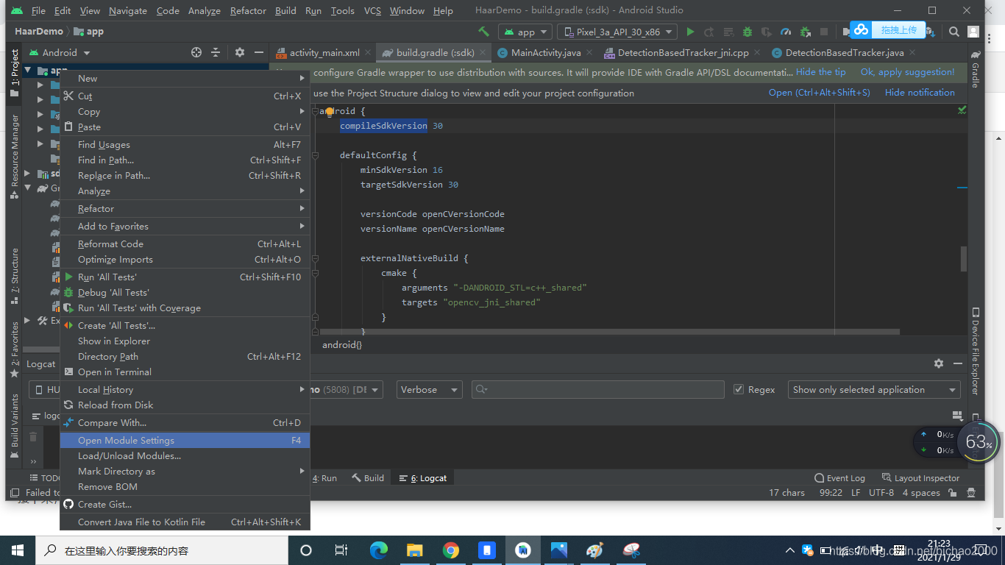
Task: Hide the Project panel with minus icon
Action: tap(259, 52)
